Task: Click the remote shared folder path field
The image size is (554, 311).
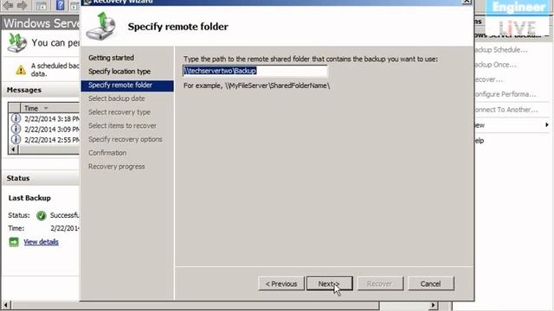Action: (255, 71)
